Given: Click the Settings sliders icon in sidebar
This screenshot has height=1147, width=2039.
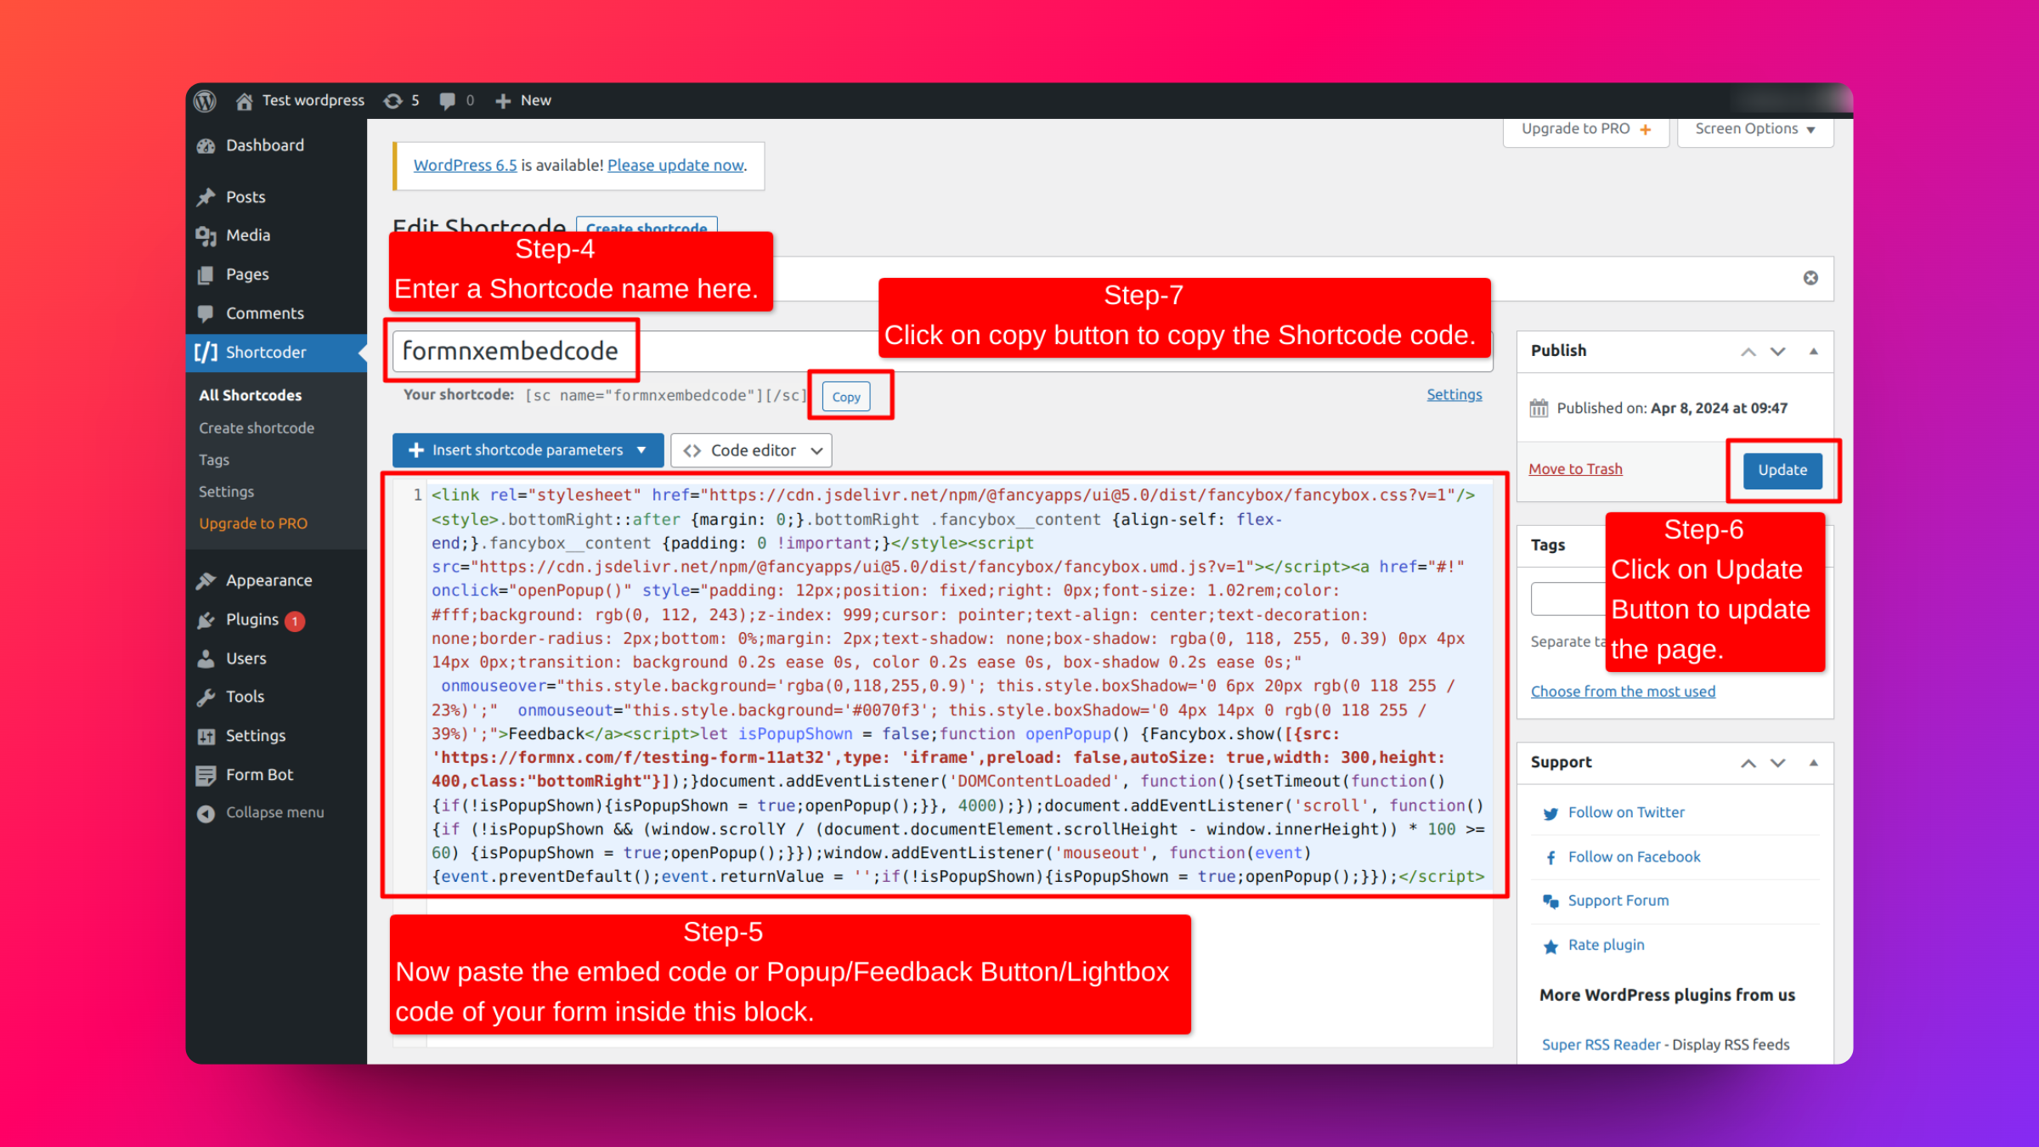Looking at the screenshot, I should [x=206, y=736].
